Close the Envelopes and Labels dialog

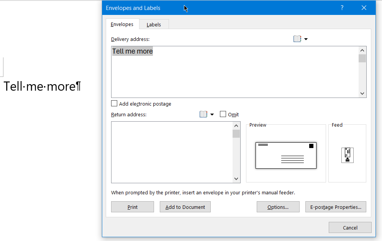click(364, 8)
